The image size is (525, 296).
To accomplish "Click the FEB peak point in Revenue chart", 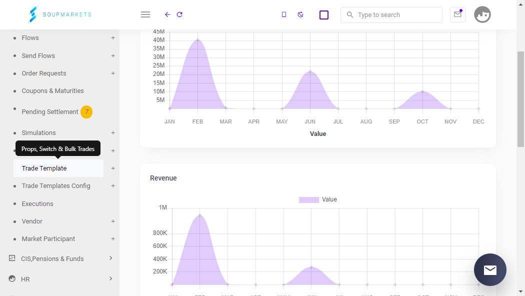I will click(200, 215).
